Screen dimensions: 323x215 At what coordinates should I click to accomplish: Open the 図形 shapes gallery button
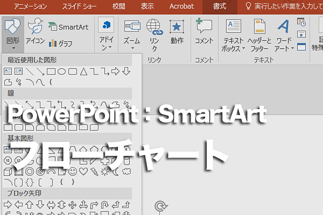tap(13, 34)
